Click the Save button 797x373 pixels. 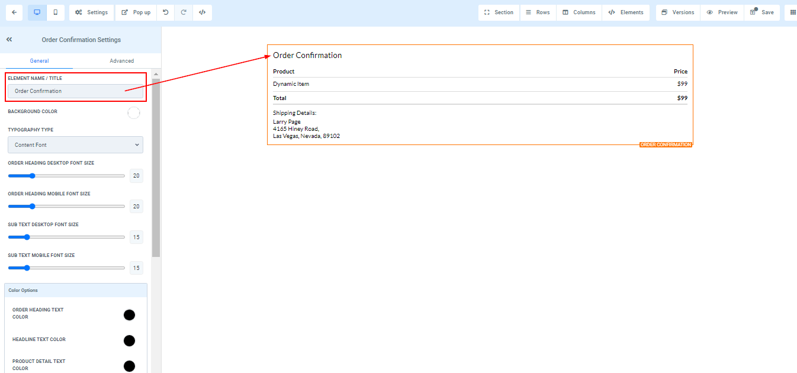761,12
